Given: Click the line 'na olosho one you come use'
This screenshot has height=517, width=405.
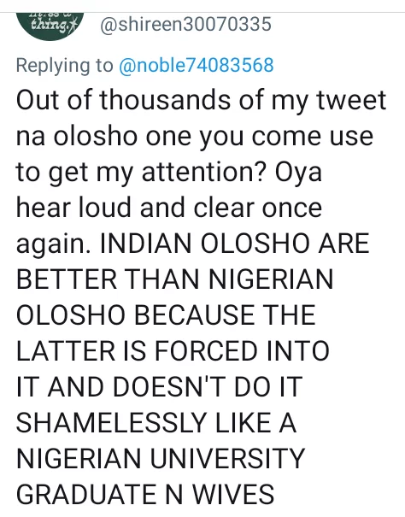Looking at the screenshot, I should coord(195,136).
